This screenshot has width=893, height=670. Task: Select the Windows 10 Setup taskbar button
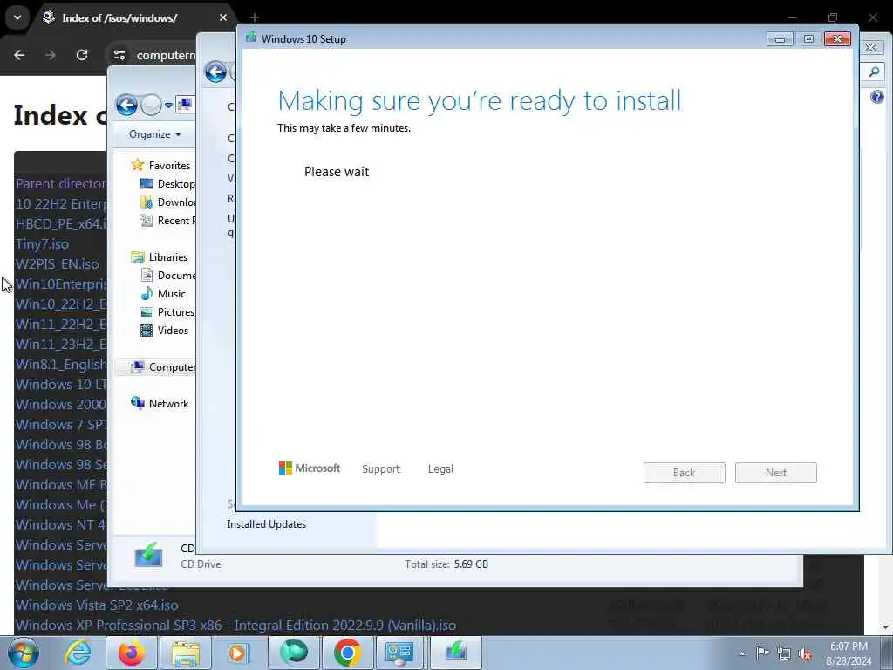[x=455, y=653]
